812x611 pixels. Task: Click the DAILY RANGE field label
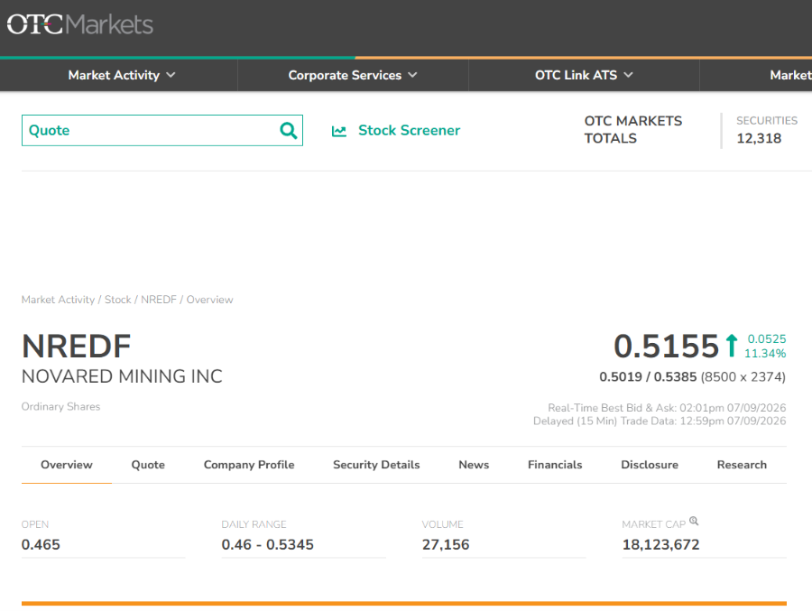click(x=254, y=524)
